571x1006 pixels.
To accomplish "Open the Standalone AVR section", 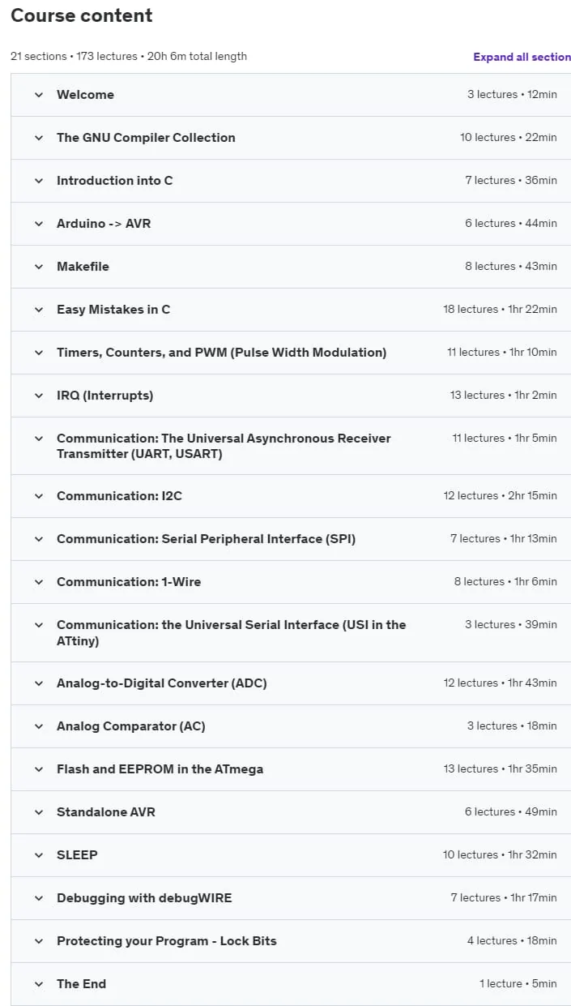I will pos(291,812).
